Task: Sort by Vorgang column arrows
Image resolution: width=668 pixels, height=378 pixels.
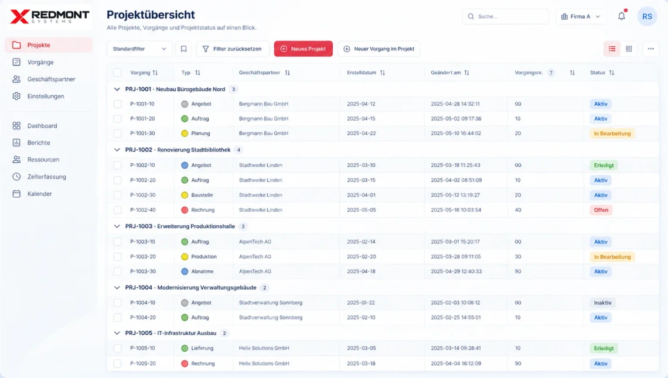Action: [155, 73]
